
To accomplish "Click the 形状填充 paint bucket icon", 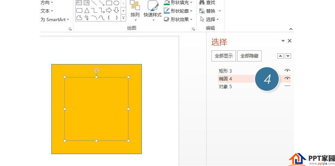I will (167, 2).
